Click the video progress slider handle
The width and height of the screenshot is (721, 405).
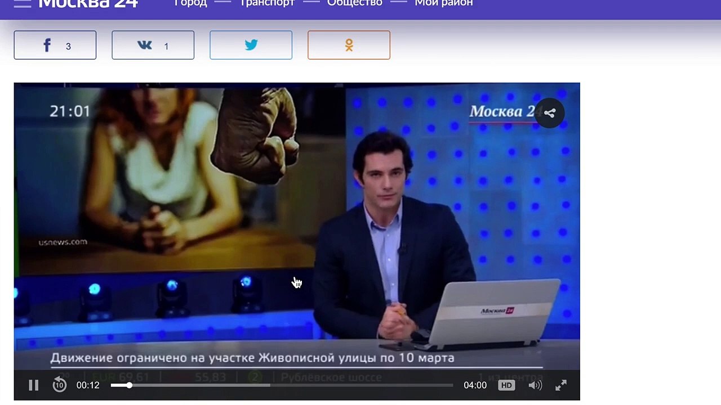click(x=129, y=385)
